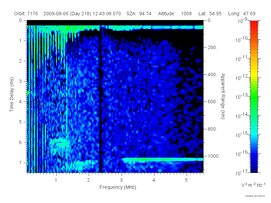The image size is (271, 203).
Task: Click the 10^-12 colorbar label
Action: (242, 77)
